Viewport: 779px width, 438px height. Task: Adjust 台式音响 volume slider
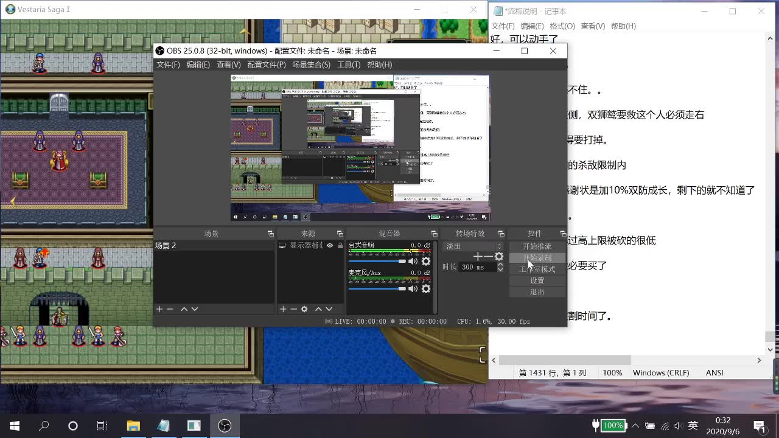(x=377, y=261)
